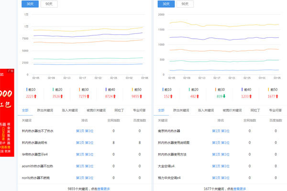The image size is (287, 191).
Task: Click the up arrow beside value 7279
Action: point(88,96)
